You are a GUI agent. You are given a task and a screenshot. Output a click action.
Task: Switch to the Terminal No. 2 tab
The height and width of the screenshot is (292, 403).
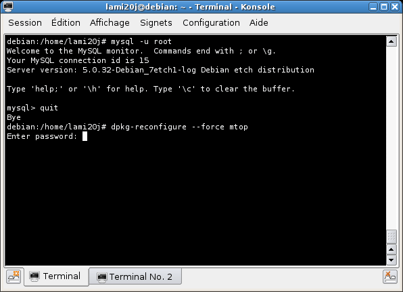pyautogui.click(x=135, y=277)
